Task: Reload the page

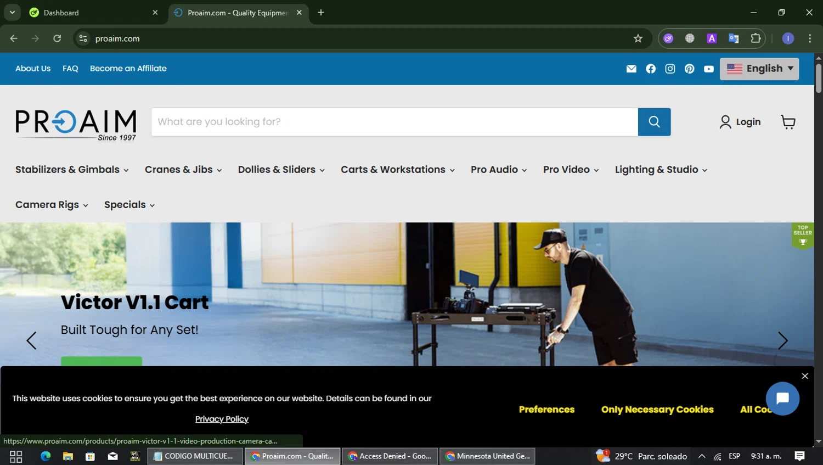Action: (x=57, y=38)
